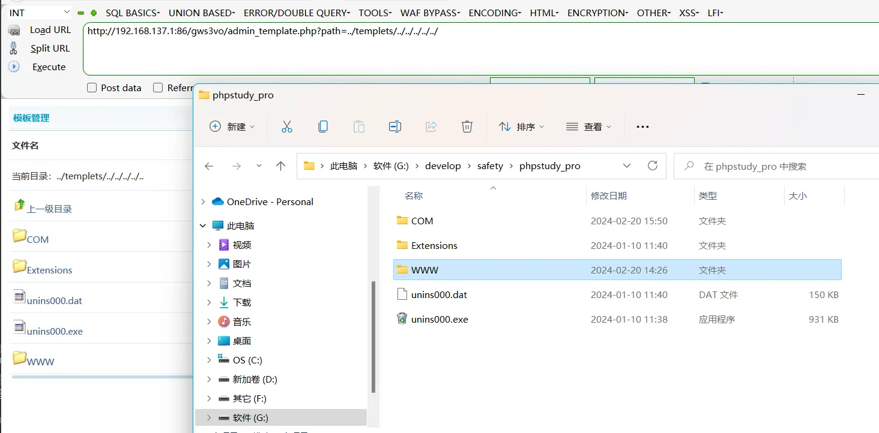Screen dimensions: 879x433
Task: Click the Cut scissors icon in Explorer toolbar
Action: pyautogui.click(x=286, y=127)
